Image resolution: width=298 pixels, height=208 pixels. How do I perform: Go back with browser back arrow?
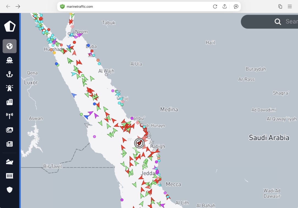[8, 6]
